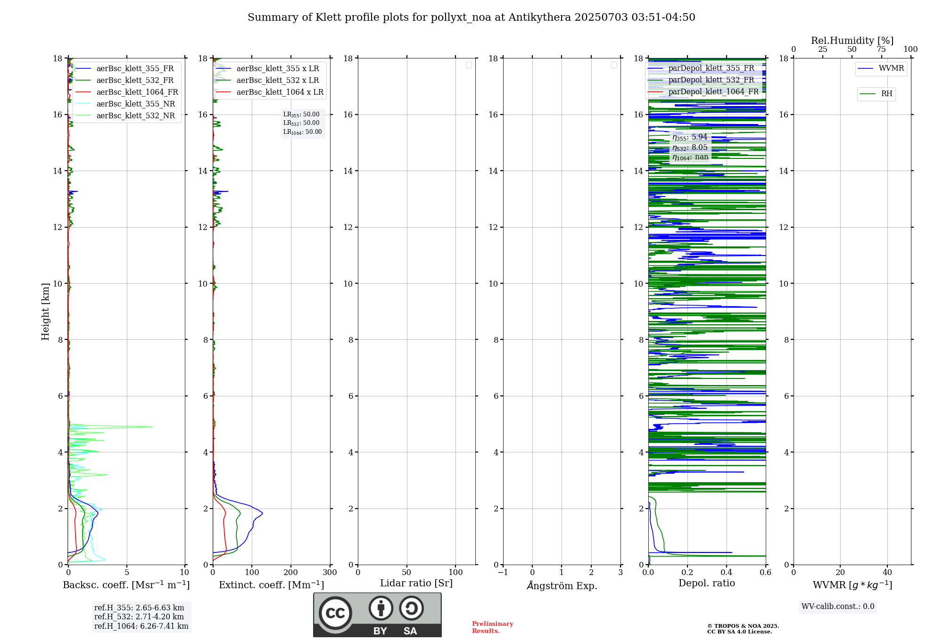Image resolution: width=943 pixels, height=641 pixels.
Task: Click the red 'Preliminary Results.' text
Action: coord(493,627)
